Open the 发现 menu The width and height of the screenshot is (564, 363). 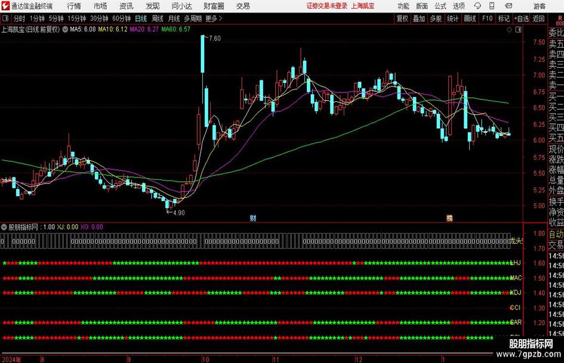153,6
